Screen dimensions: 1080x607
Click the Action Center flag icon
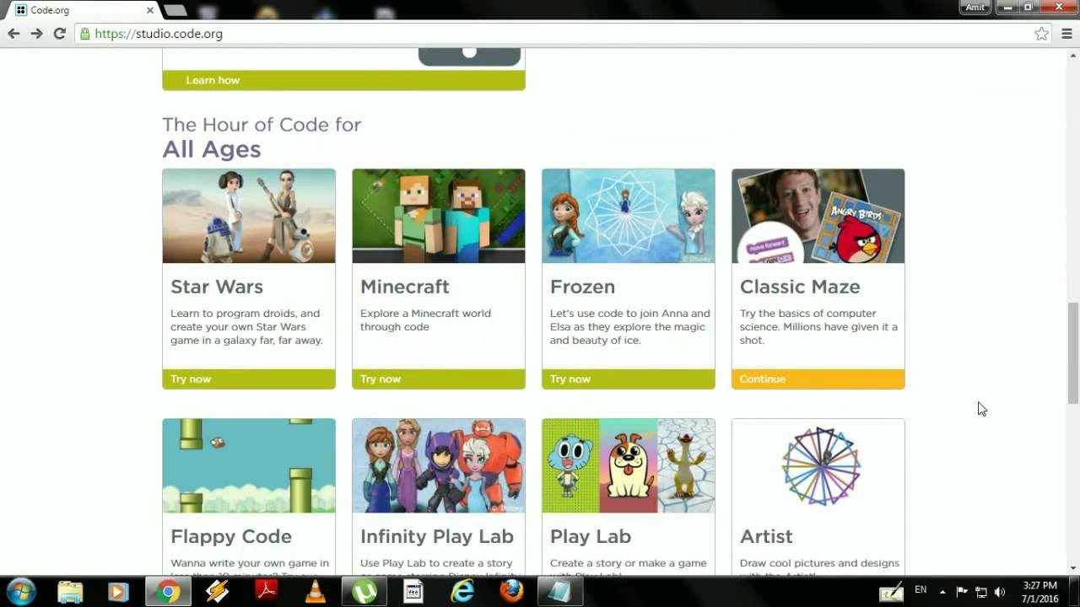[962, 592]
